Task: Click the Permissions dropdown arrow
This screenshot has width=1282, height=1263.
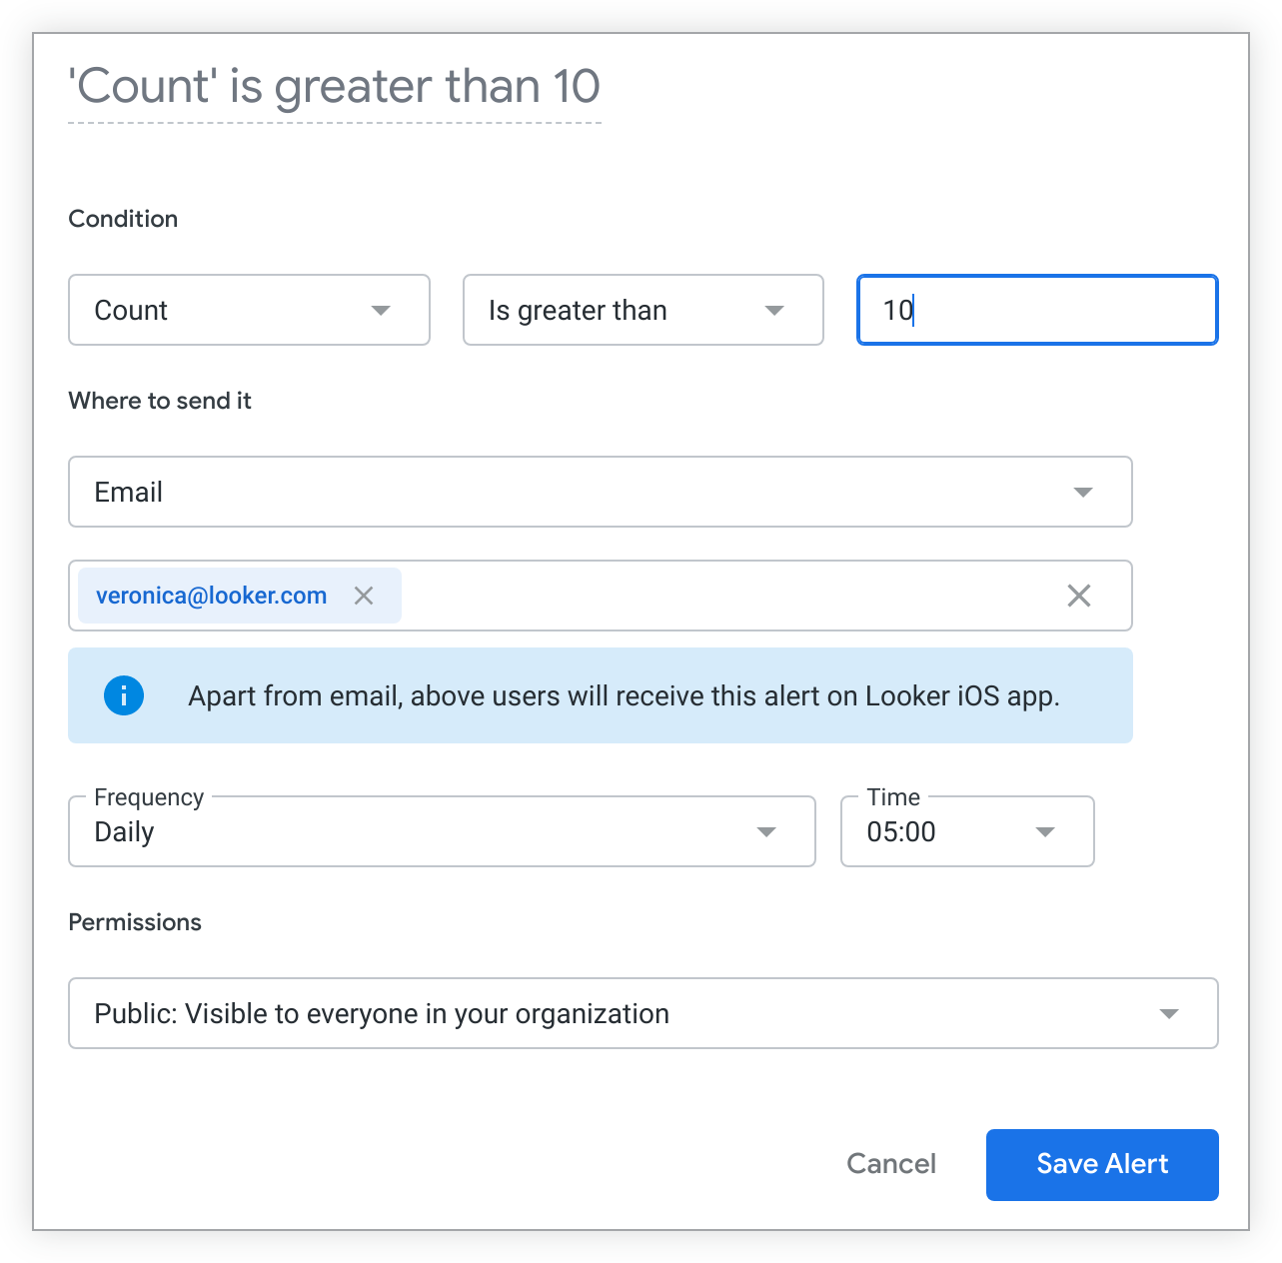Action: 1169,1014
